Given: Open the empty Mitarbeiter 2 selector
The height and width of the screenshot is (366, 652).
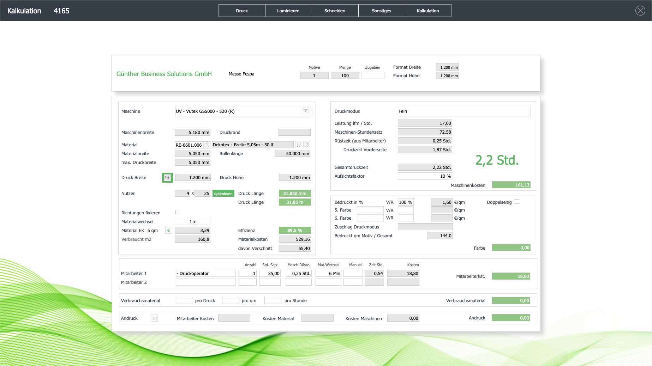Looking at the screenshot, I should coord(205,282).
